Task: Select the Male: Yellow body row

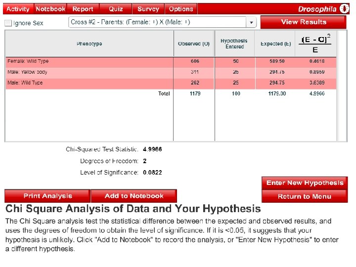Action: [171, 72]
